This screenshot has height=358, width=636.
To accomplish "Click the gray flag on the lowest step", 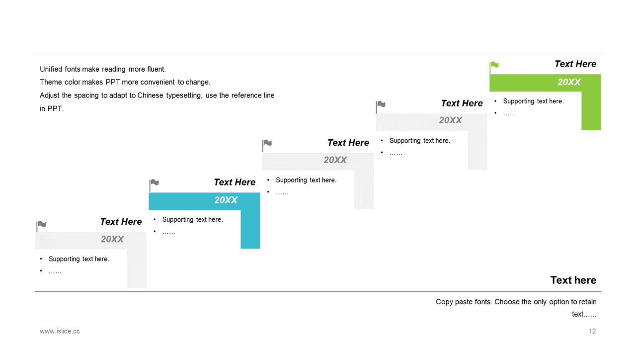I will coord(41,226).
